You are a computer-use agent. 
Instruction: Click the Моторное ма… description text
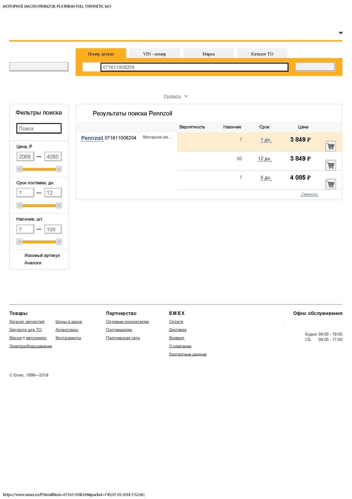pyautogui.click(x=157, y=137)
